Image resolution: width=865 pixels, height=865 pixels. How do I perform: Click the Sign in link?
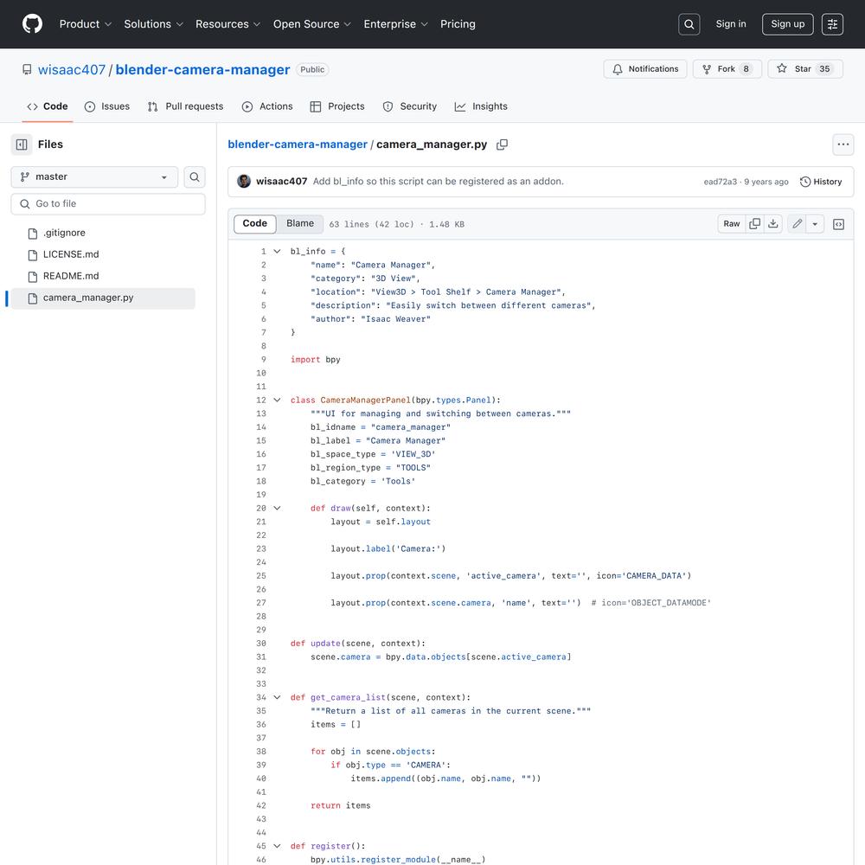[x=731, y=24]
